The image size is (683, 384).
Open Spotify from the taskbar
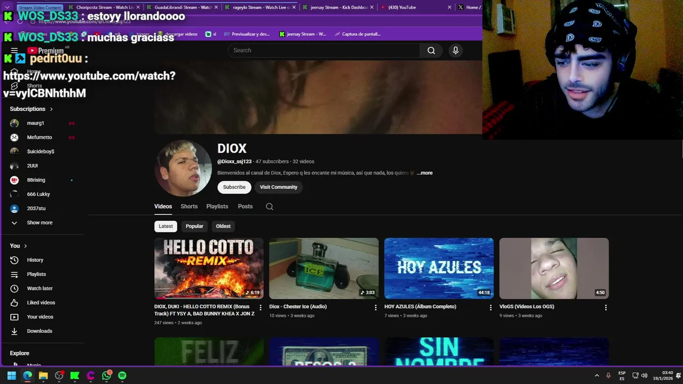[x=122, y=375]
